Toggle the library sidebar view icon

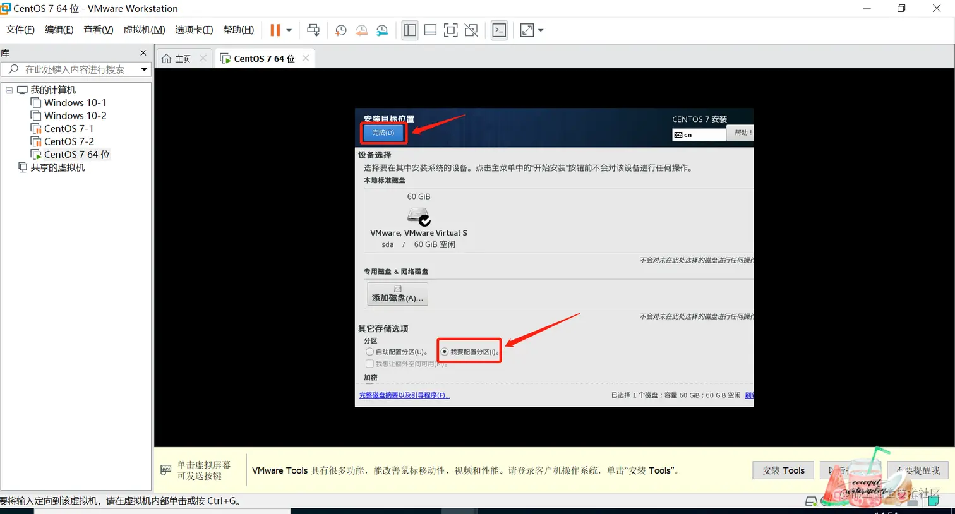[x=410, y=30]
